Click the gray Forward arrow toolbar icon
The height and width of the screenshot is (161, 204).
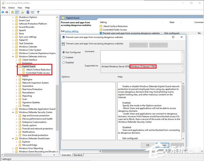tap(7, 12)
